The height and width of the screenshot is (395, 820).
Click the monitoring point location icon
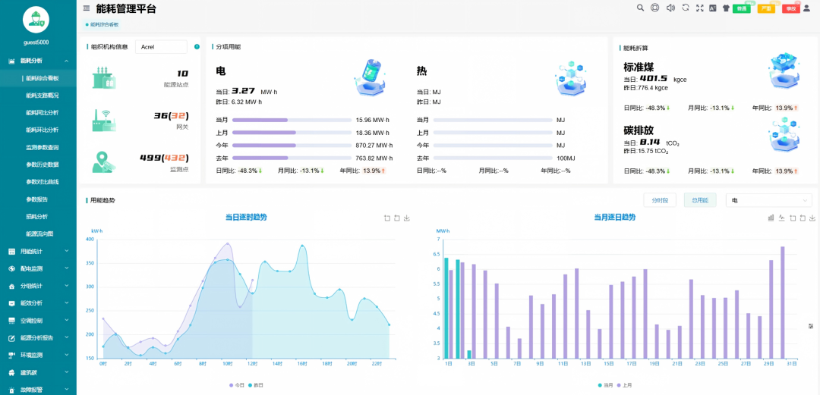[104, 162]
